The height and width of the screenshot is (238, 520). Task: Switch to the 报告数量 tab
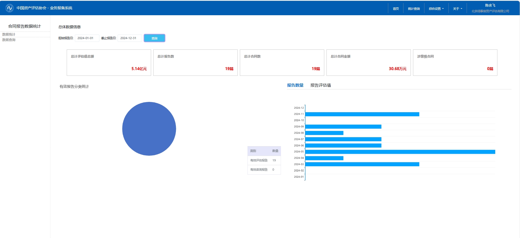coord(295,85)
